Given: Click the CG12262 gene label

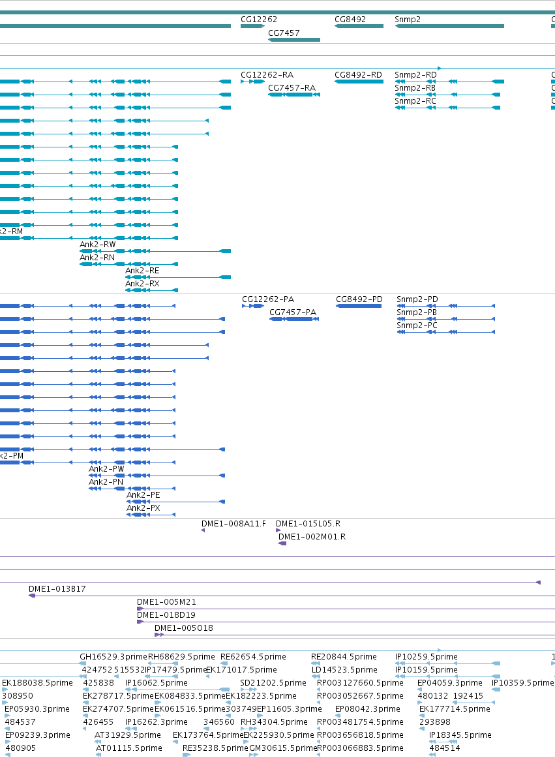Looking at the screenshot, I should [259, 20].
